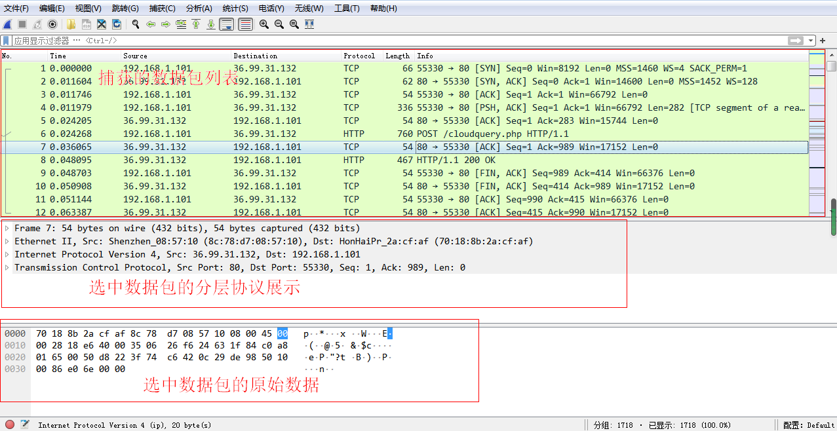Sort by the Length column header
This screenshot has width=837, height=431.
point(398,56)
